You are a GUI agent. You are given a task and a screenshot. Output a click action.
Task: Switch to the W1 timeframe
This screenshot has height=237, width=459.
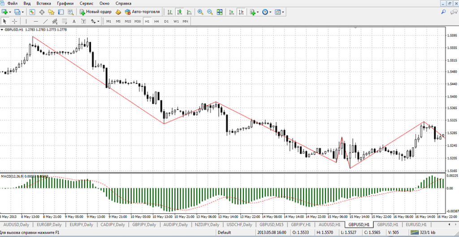pyautogui.click(x=176, y=22)
